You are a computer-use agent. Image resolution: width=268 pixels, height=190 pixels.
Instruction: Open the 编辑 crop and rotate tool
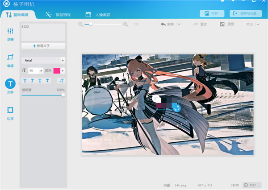coord(10,61)
